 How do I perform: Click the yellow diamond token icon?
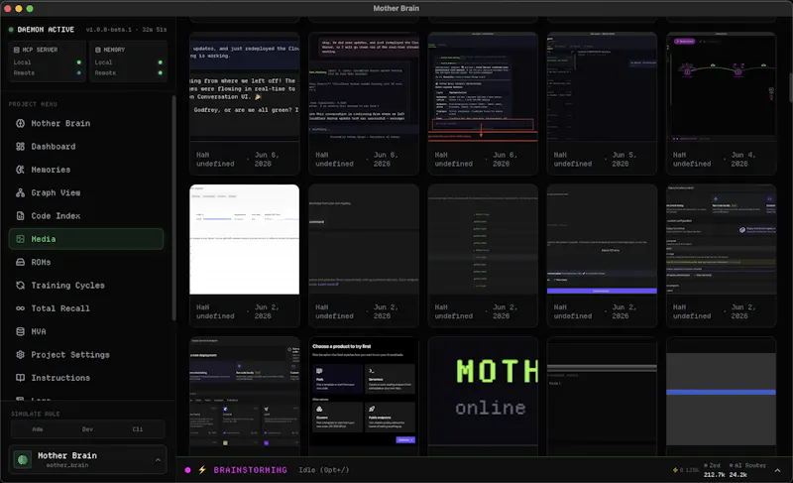[x=675, y=470]
